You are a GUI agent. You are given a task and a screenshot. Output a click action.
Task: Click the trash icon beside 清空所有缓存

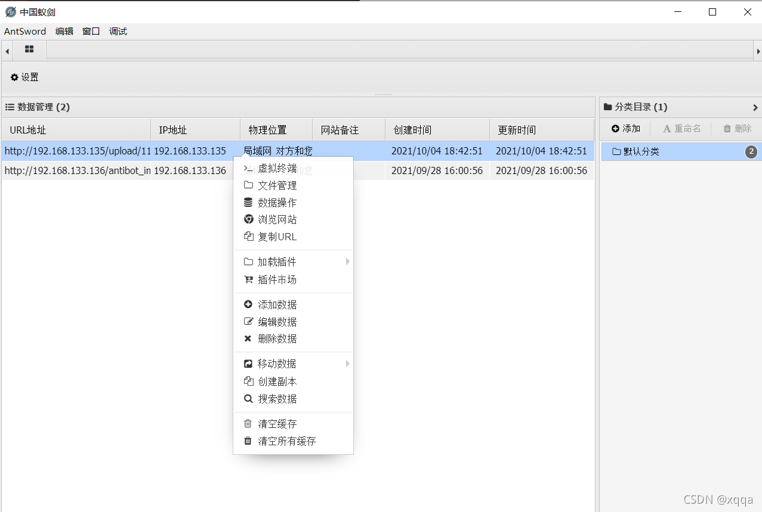click(248, 441)
